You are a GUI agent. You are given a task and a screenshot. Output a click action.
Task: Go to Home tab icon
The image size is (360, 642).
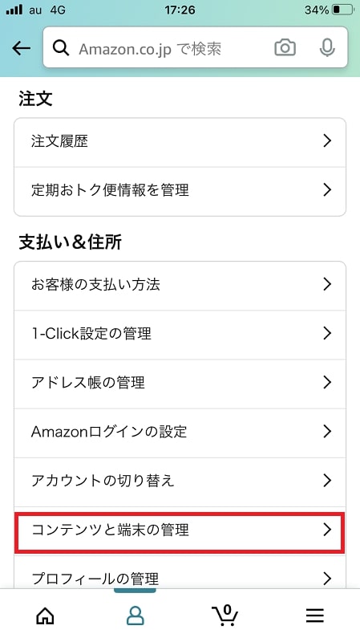click(45, 616)
